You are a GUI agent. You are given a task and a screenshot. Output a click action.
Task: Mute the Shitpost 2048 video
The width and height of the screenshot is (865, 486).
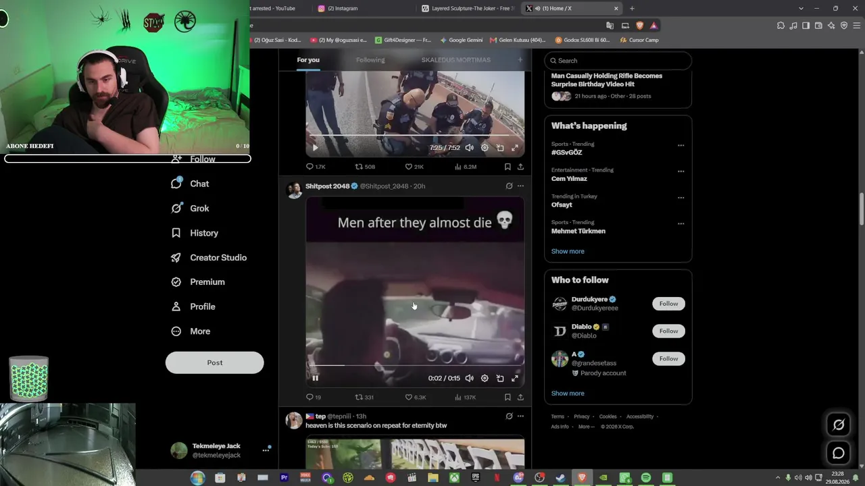click(470, 378)
